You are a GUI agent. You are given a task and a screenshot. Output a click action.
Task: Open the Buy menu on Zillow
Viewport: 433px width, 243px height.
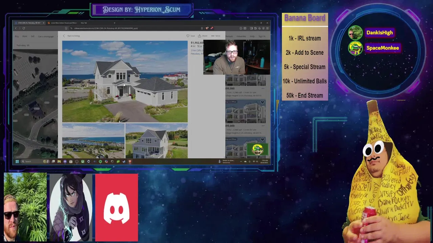pos(17,36)
